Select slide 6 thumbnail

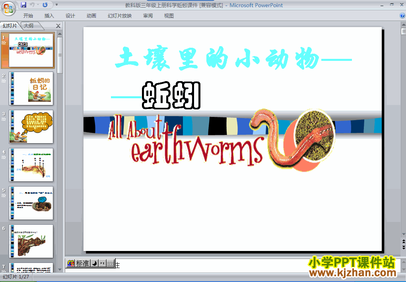point(31,241)
